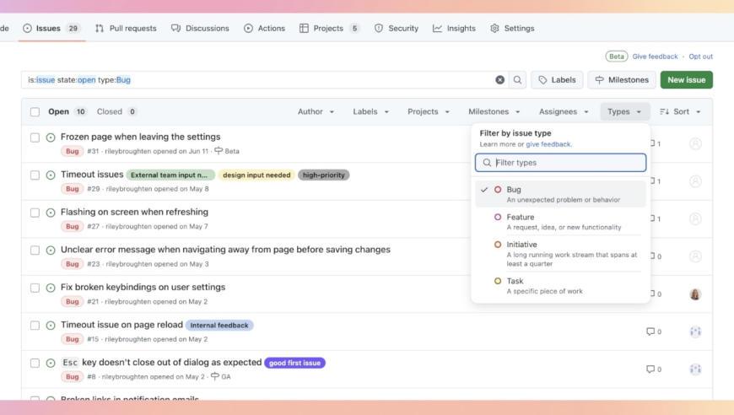Comment count icon for Timeout issue on page reload
The height and width of the screenshot is (415, 734).
click(x=650, y=331)
